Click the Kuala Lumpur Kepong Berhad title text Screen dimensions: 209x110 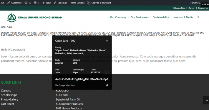[x=40, y=17]
